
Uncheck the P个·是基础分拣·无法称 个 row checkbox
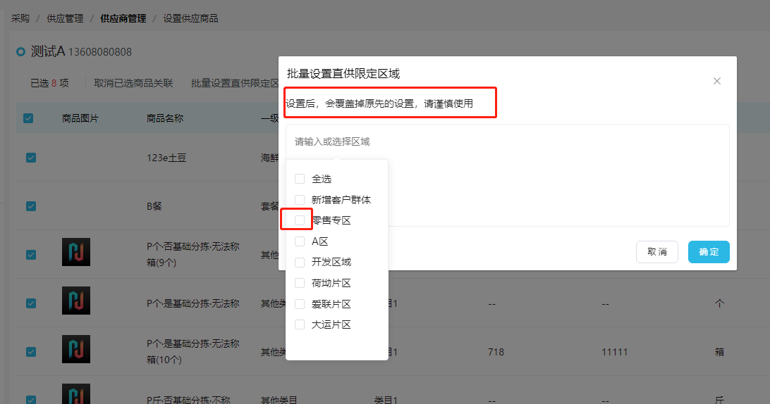(x=31, y=303)
